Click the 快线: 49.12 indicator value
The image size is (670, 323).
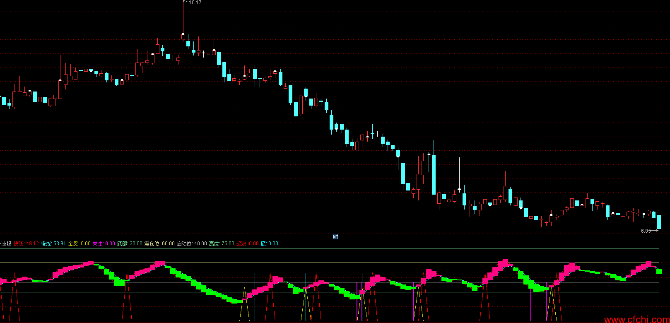point(26,243)
